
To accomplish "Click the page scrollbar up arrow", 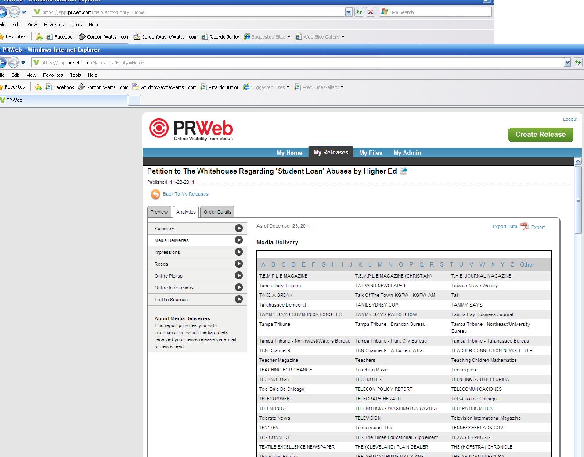I will 578,161.
